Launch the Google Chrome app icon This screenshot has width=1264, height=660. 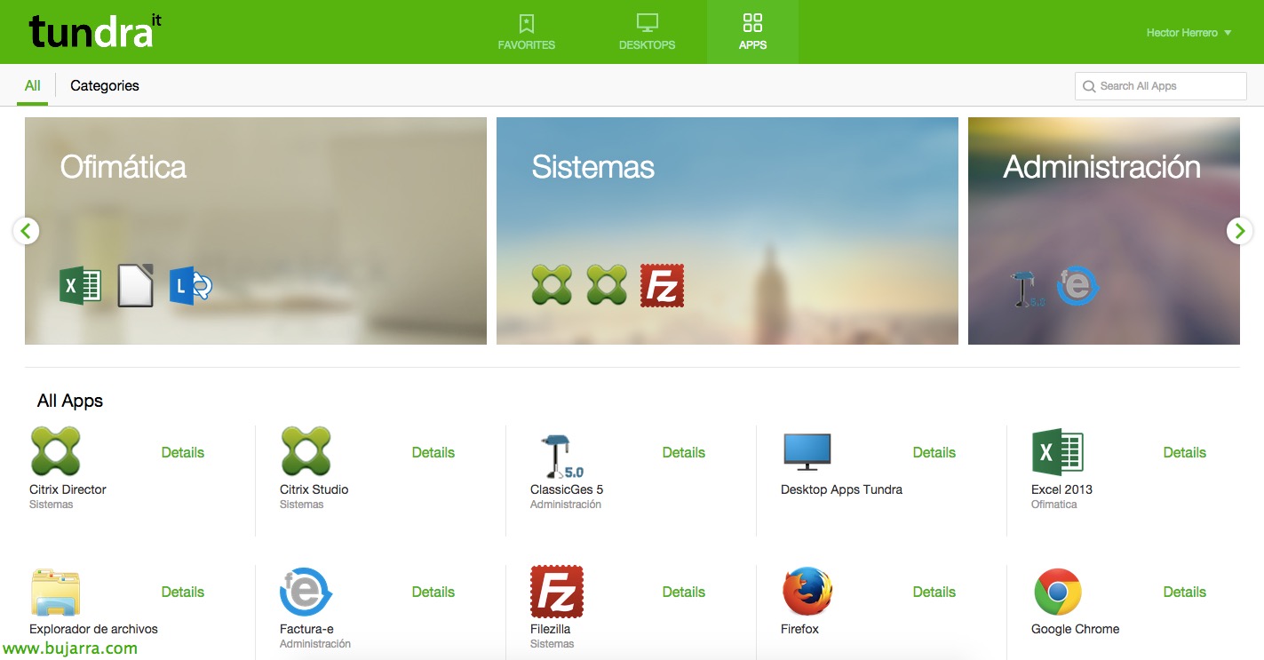(1057, 592)
